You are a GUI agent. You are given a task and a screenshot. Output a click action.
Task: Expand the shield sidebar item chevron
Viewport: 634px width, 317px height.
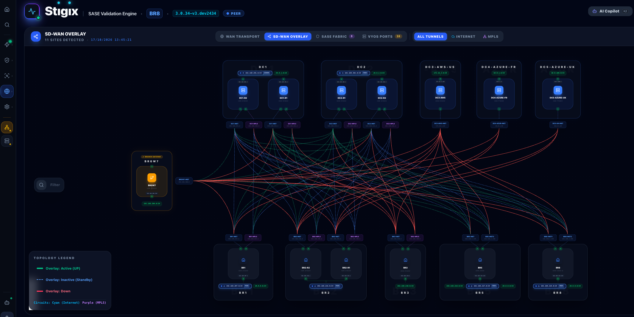point(12,60)
